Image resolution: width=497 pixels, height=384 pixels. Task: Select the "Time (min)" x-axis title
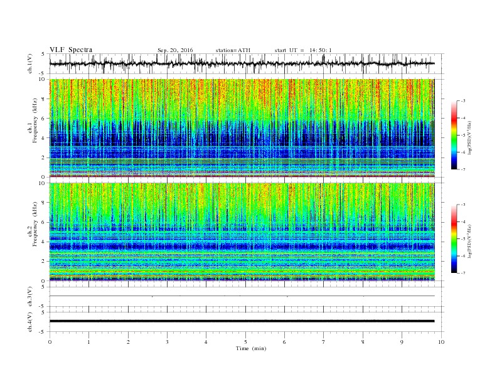click(251, 348)
